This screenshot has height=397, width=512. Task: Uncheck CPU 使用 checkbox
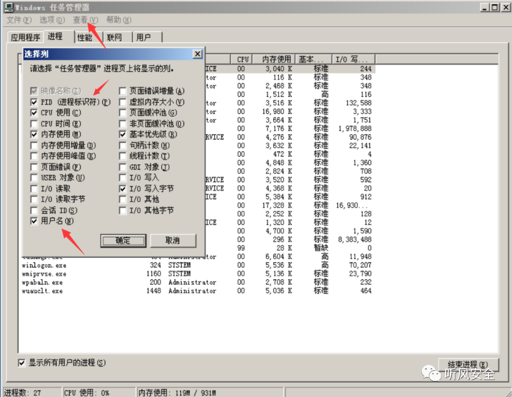(34, 113)
